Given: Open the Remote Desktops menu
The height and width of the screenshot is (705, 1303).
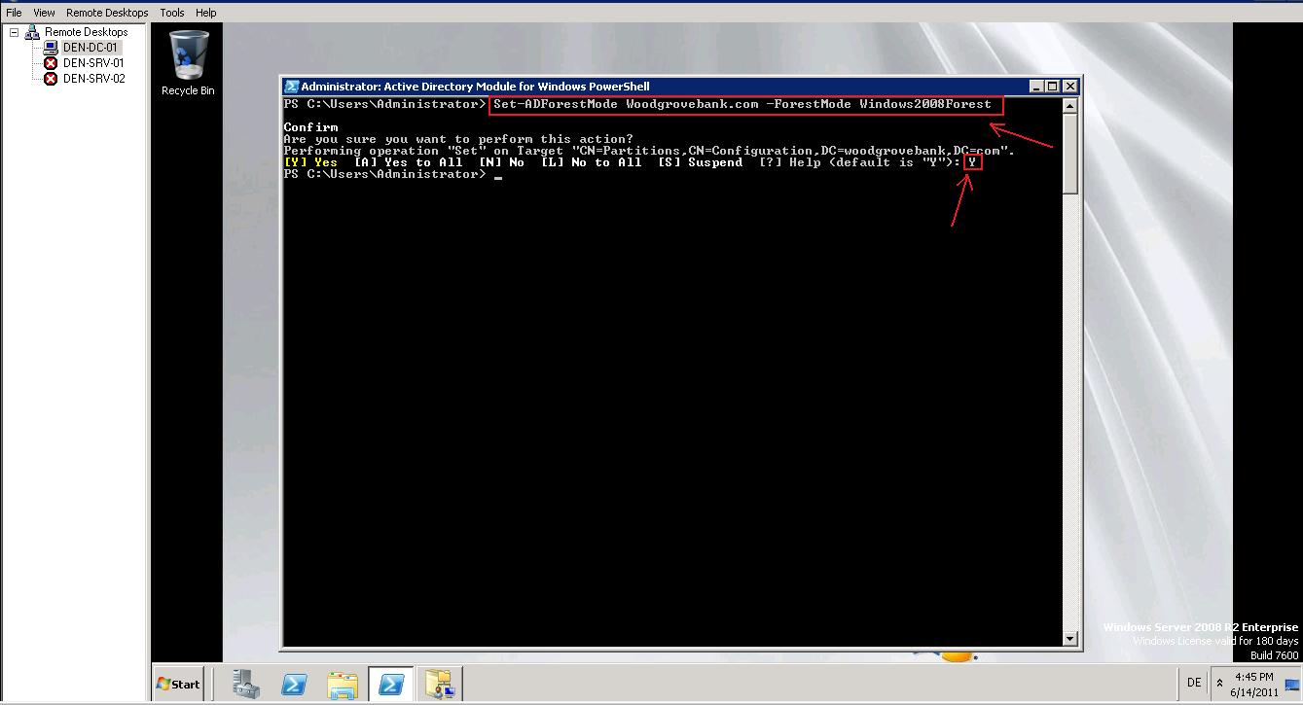Looking at the screenshot, I should click(x=107, y=13).
